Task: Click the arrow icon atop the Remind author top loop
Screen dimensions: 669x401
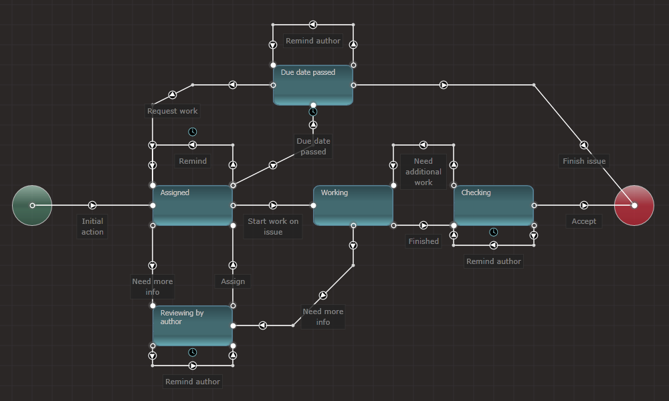Action: 313,24
